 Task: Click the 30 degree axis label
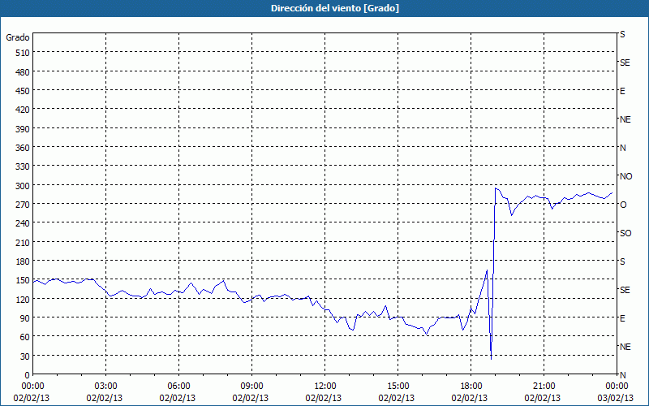pyautogui.click(x=25, y=356)
